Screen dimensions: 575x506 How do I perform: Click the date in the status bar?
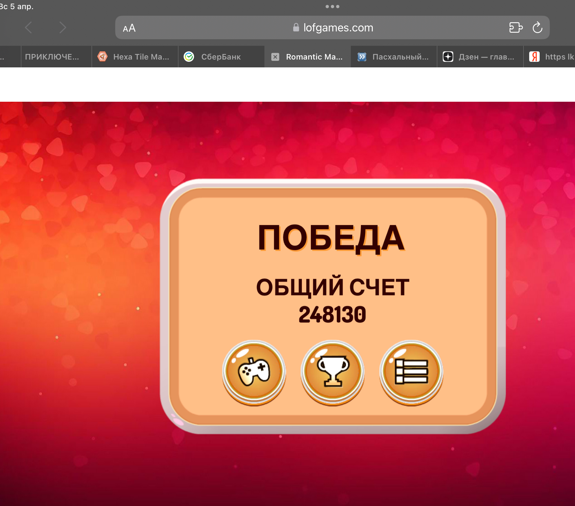17,6
